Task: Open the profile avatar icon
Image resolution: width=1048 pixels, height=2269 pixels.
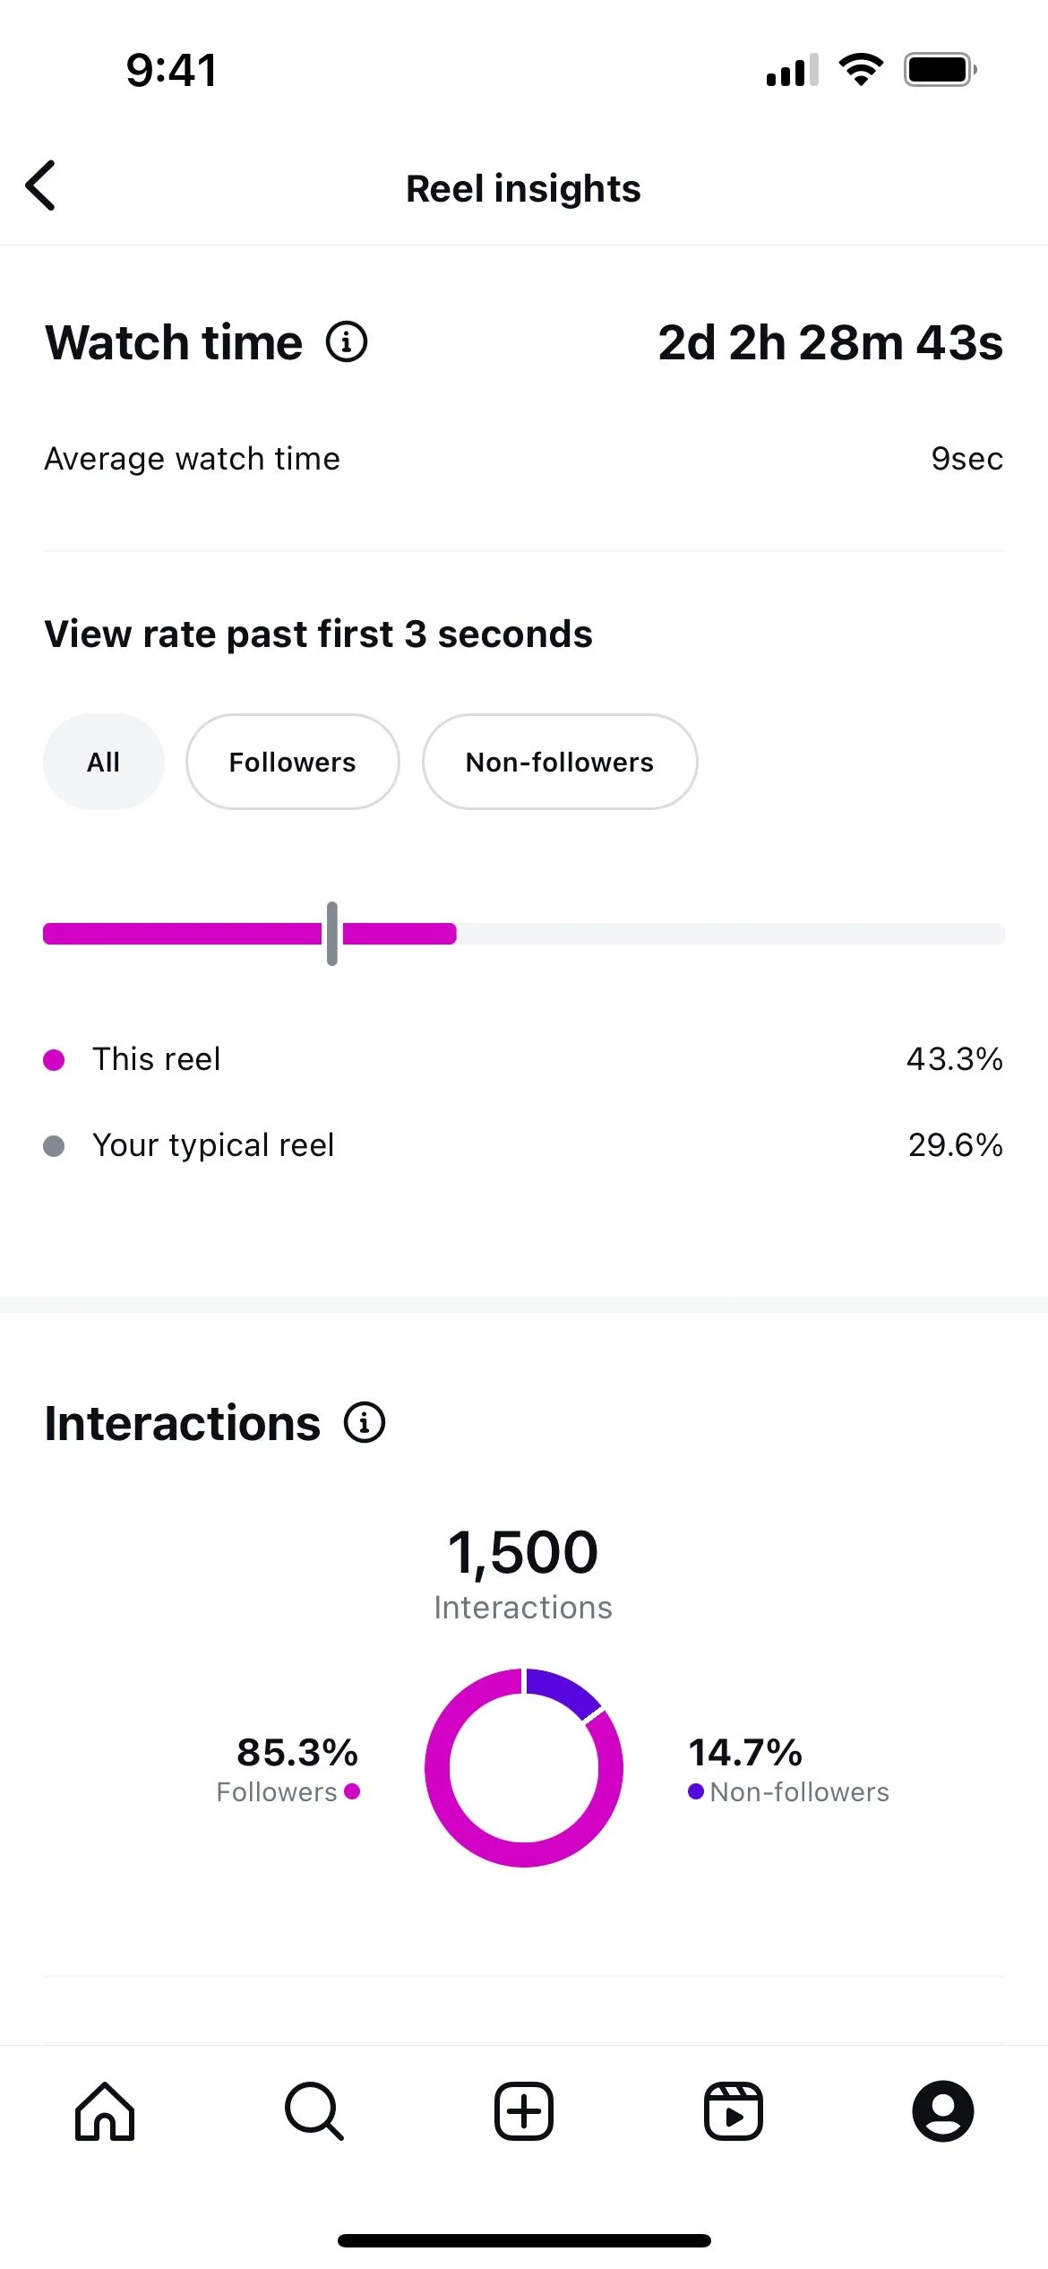Action: pos(943,2110)
